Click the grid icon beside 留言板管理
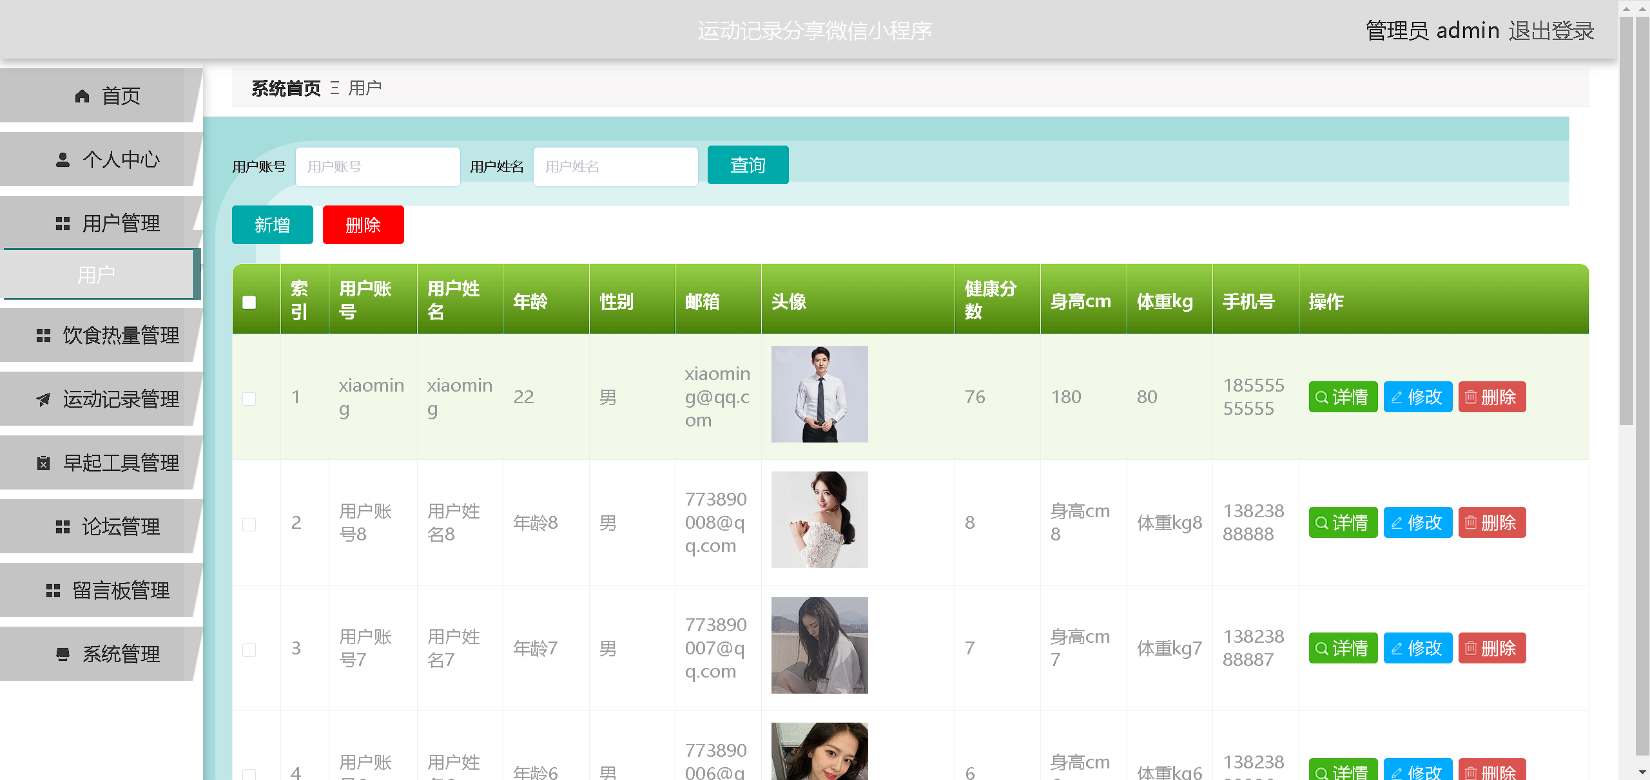 click(53, 591)
